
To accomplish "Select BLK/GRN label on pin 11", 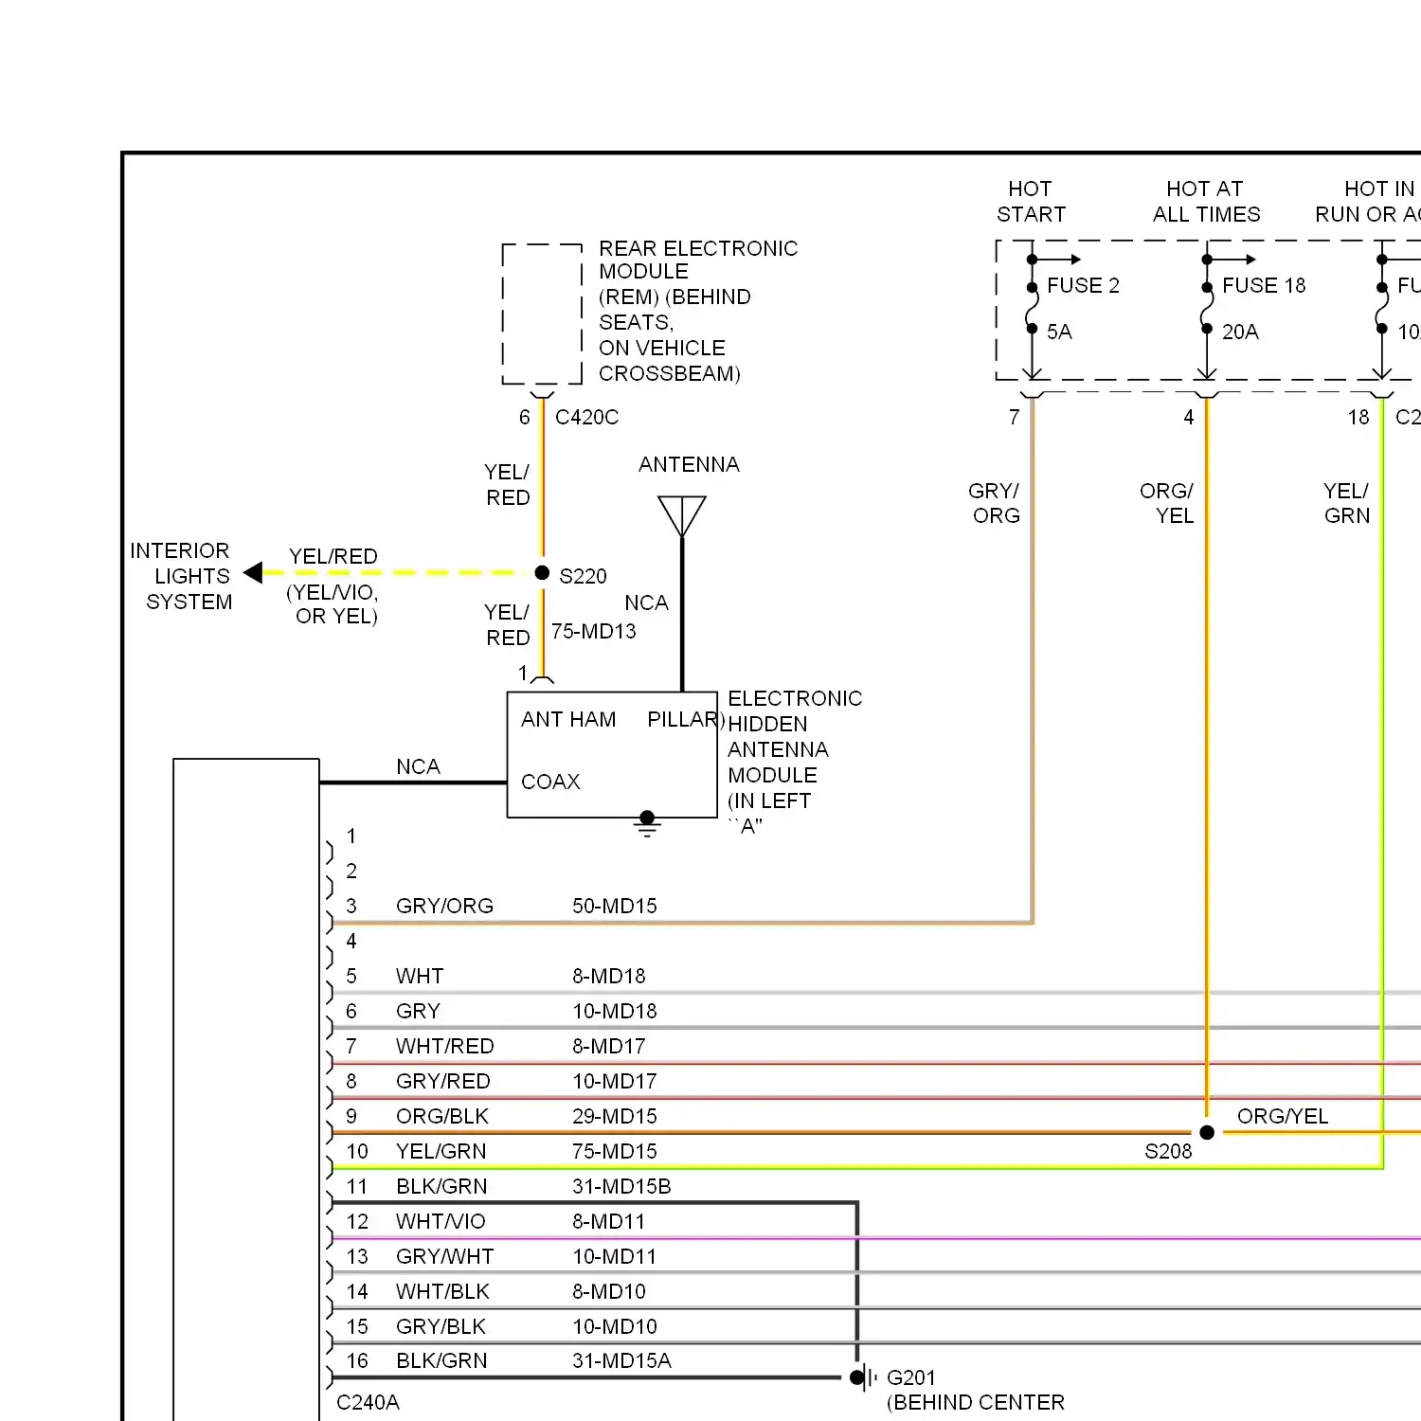I will (x=441, y=1186).
